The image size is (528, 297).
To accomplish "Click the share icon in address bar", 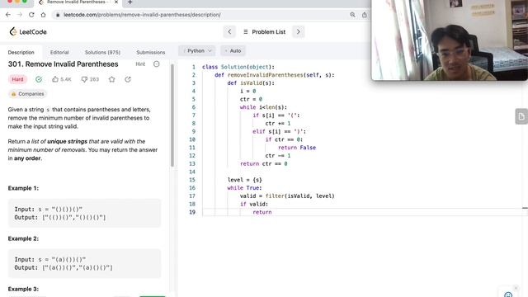I will click(x=365, y=15).
